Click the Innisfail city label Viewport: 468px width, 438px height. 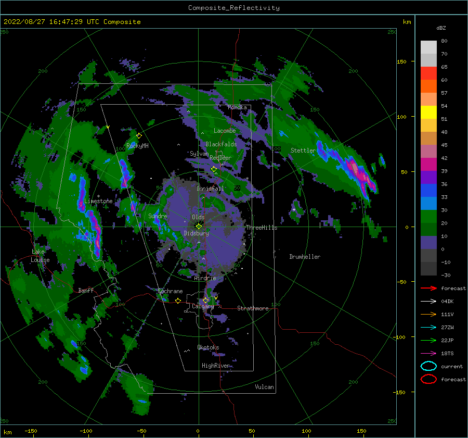point(210,189)
